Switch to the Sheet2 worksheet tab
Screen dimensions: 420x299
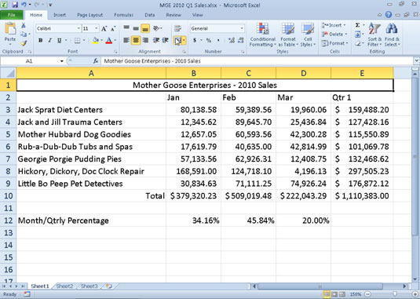64,286
